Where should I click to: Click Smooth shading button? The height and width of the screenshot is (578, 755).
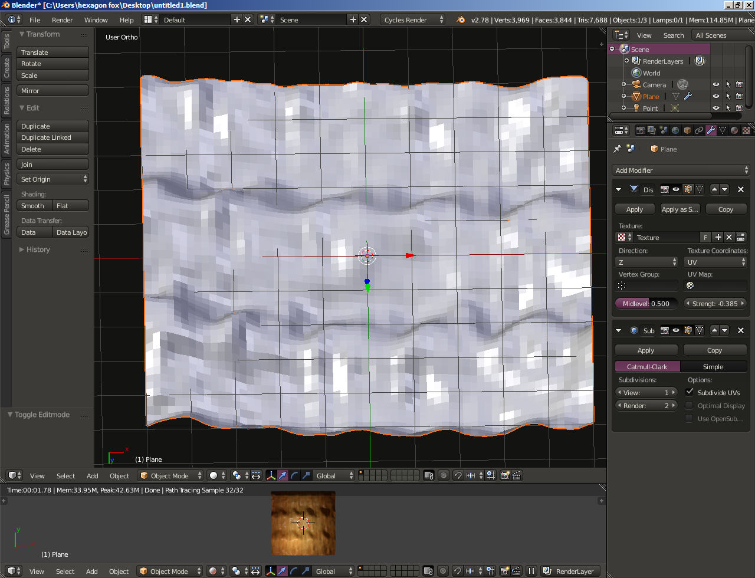pyautogui.click(x=35, y=205)
